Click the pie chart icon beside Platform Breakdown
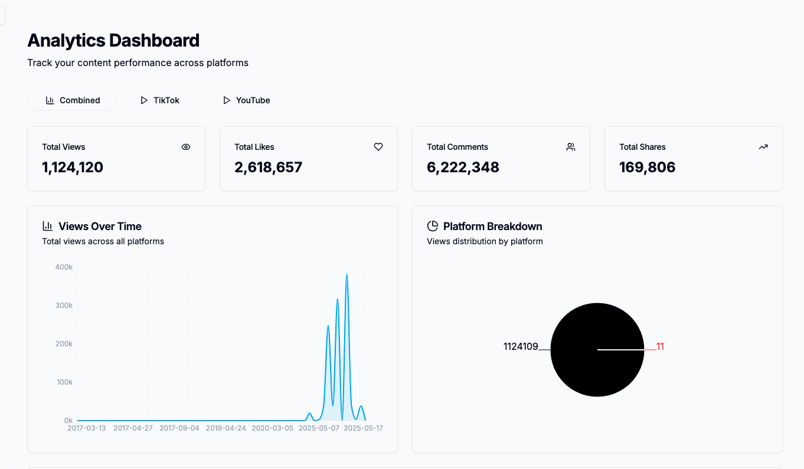Image resolution: width=804 pixels, height=469 pixels. pyautogui.click(x=433, y=226)
